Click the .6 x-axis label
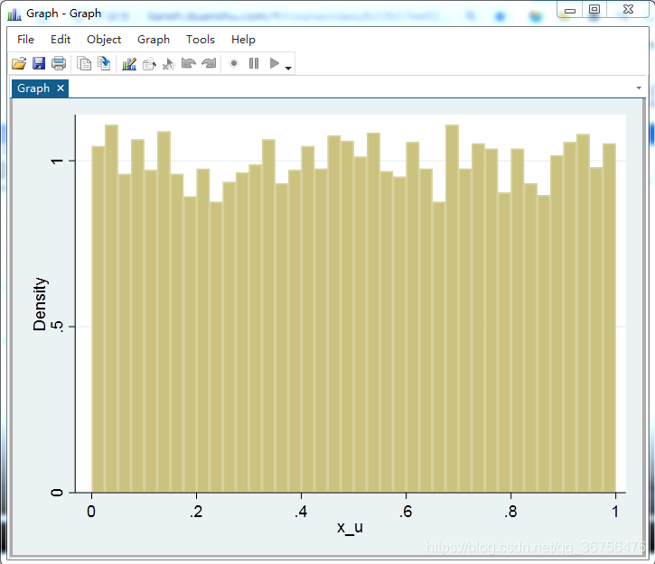This screenshot has width=655, height=564. pos(406,512)
